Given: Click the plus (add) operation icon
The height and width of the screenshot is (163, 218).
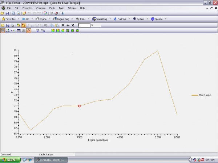Looking at the screenshot, I should [68, 25].
